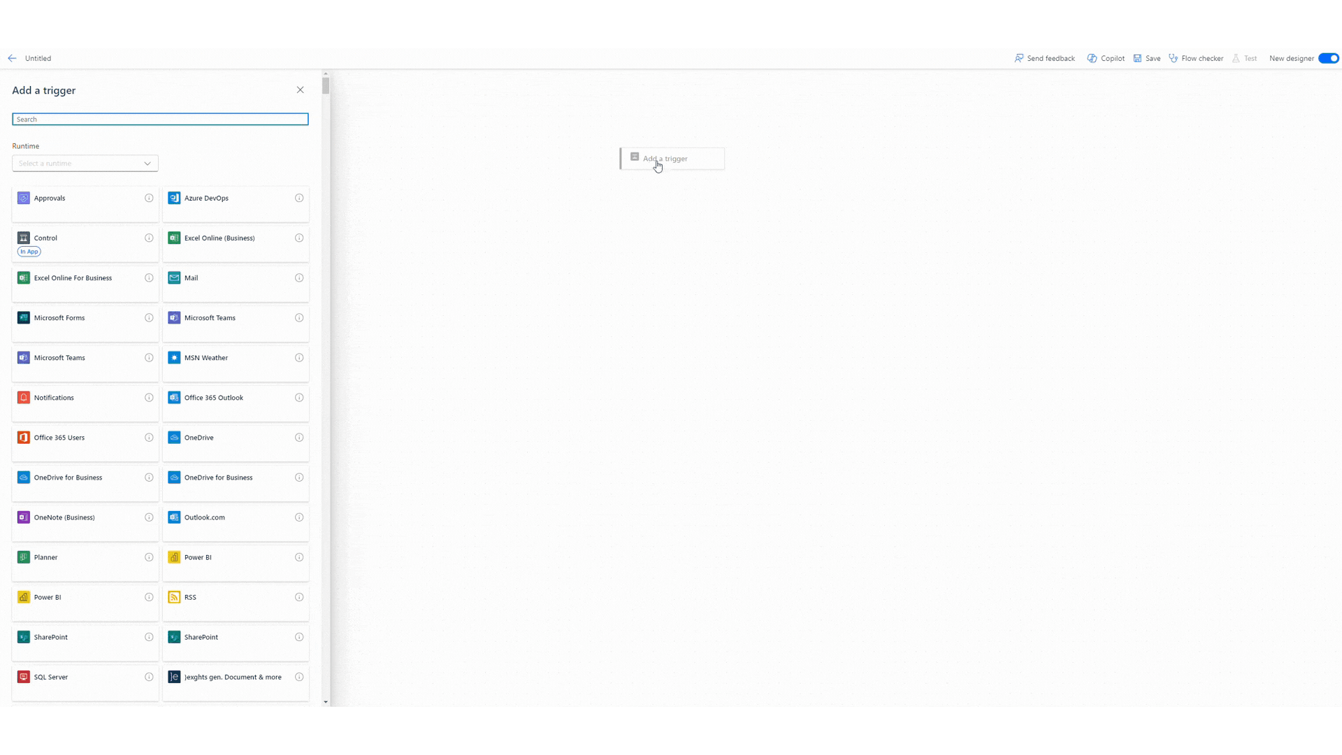Click the info icon on the Control card

point(149,238)
